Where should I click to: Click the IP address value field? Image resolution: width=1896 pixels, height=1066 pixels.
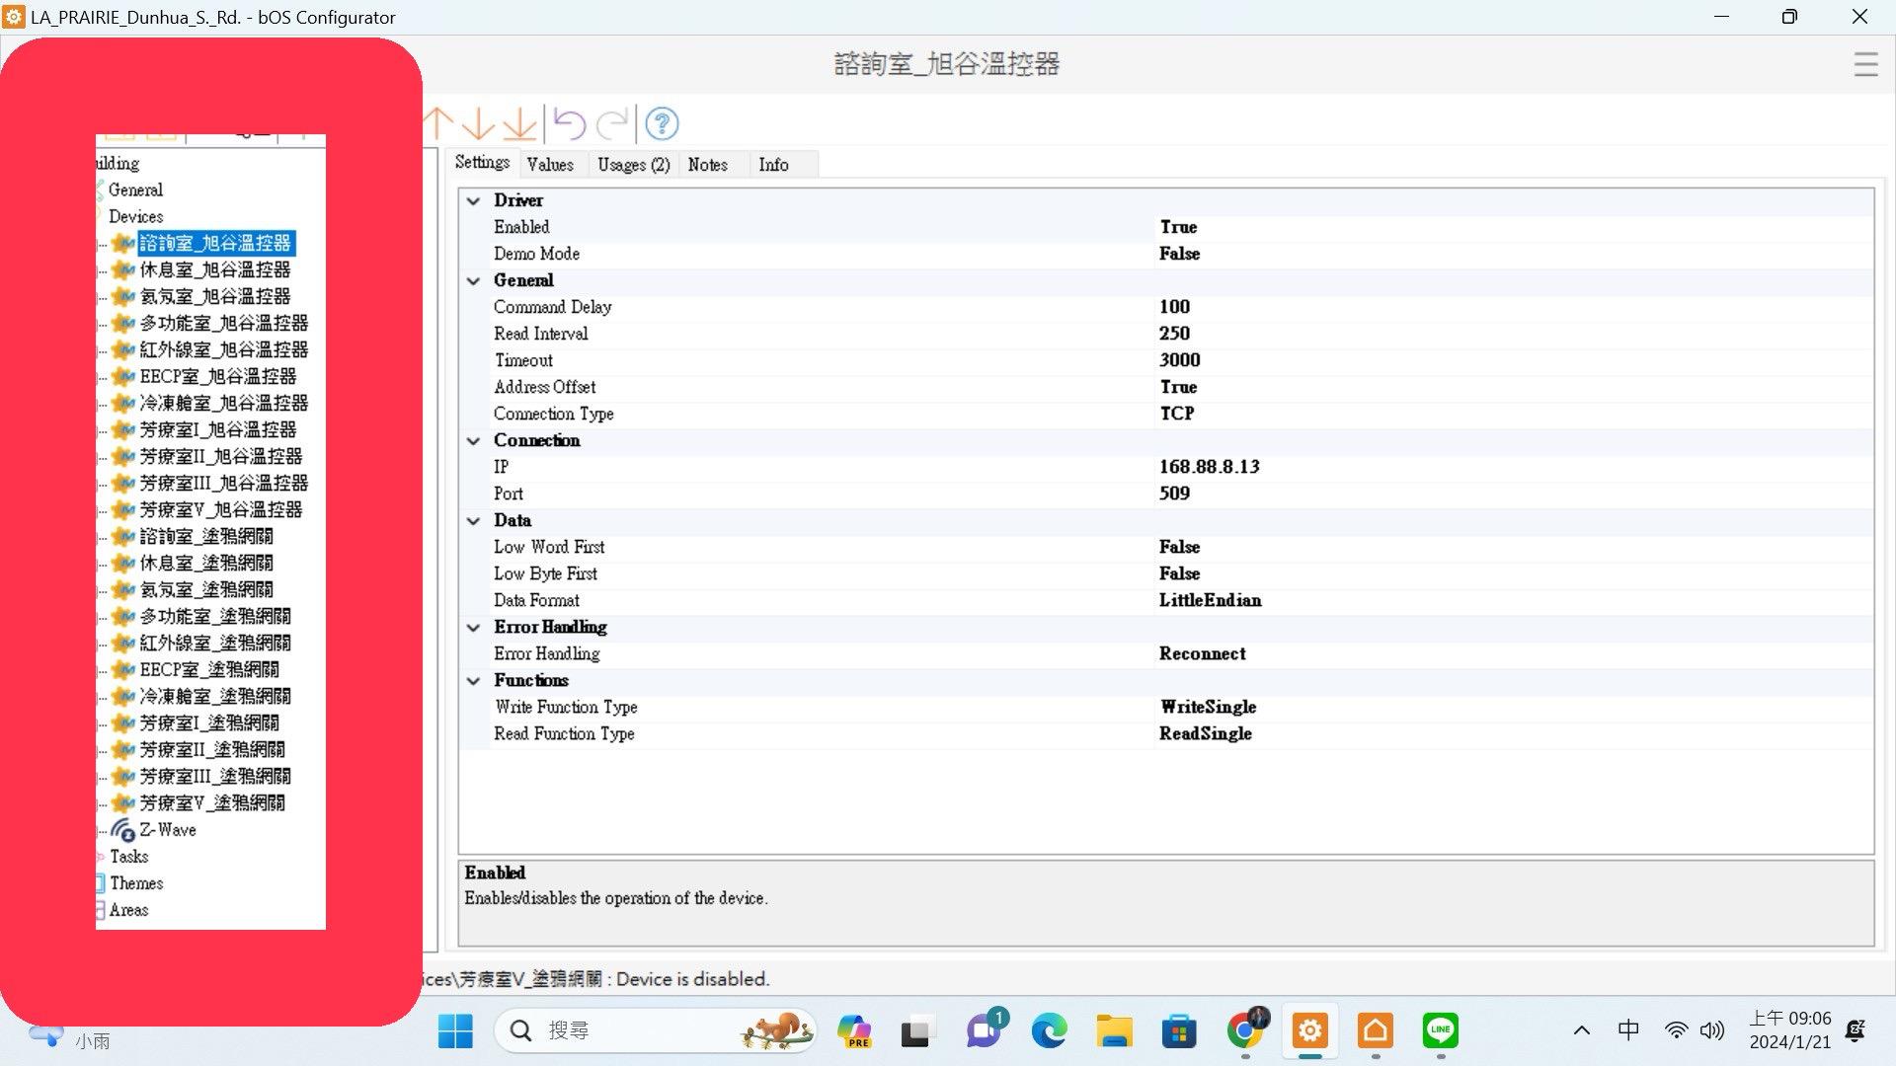pyautogui.click(x=1209, y=467)
